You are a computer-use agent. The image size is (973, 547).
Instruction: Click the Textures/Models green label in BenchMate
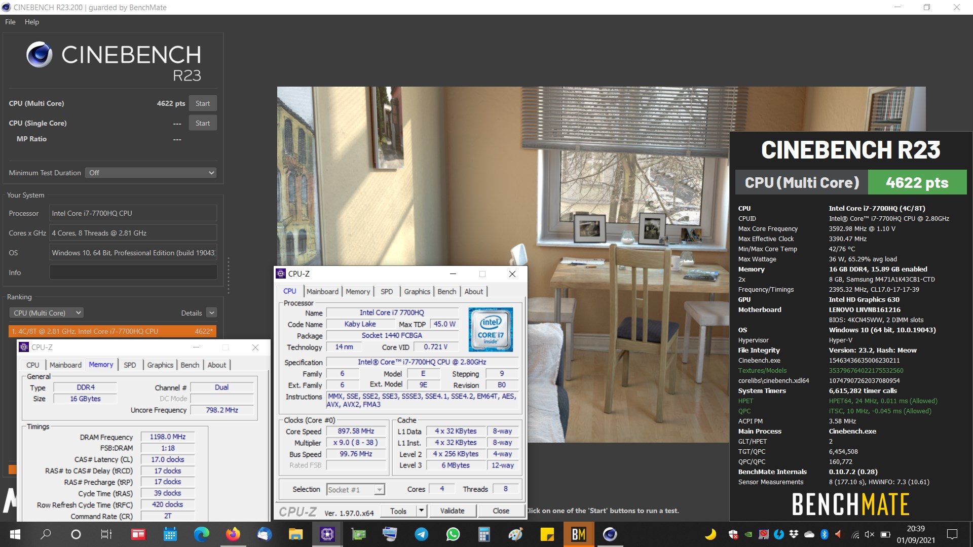click(762, 371)
